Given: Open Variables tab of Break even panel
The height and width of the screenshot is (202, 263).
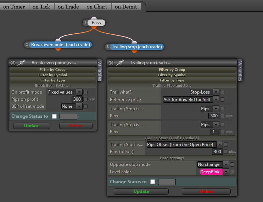Looking at the screenshot, I should (100, 71).
